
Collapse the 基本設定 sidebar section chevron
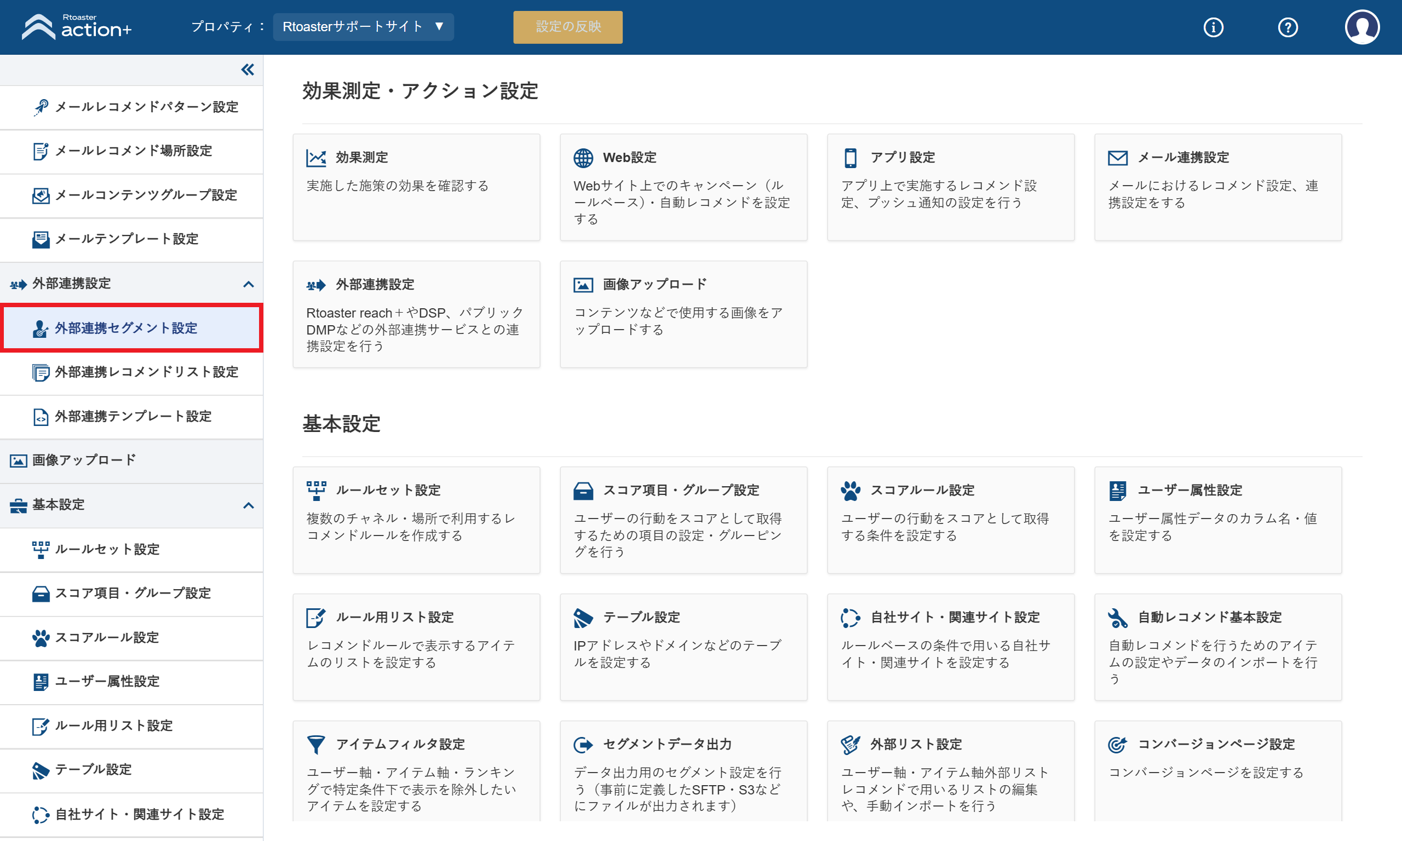coord(248,505)
